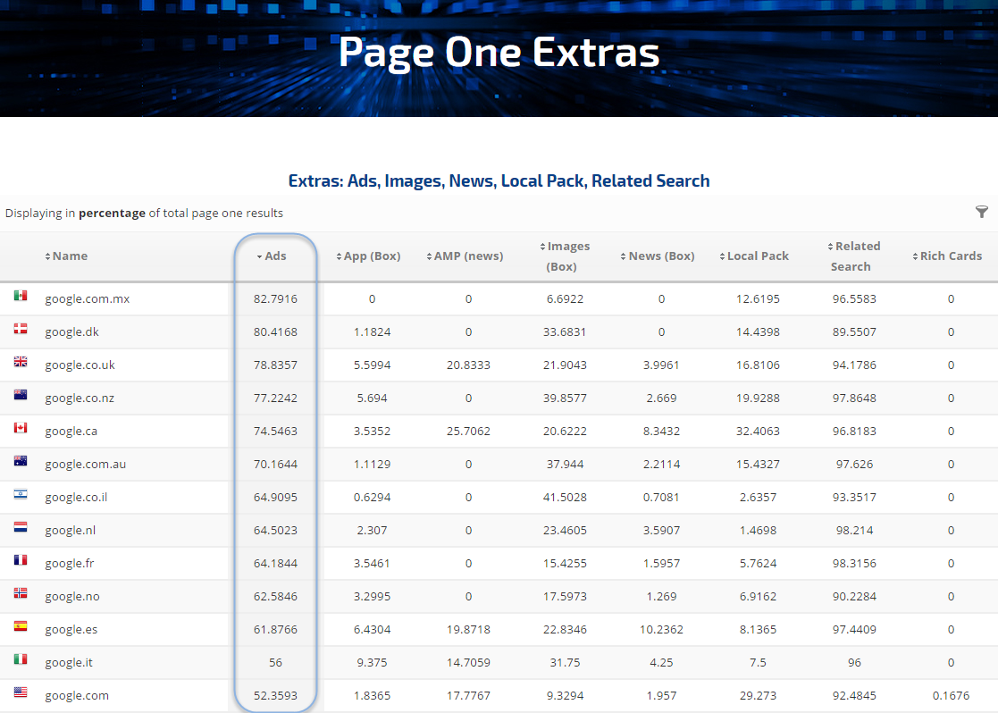Click the France flag icon

21,560
